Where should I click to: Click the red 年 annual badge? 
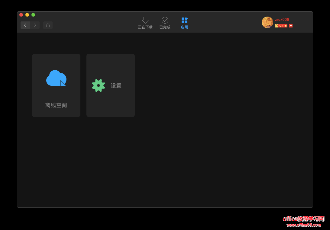tap(291, 26)
